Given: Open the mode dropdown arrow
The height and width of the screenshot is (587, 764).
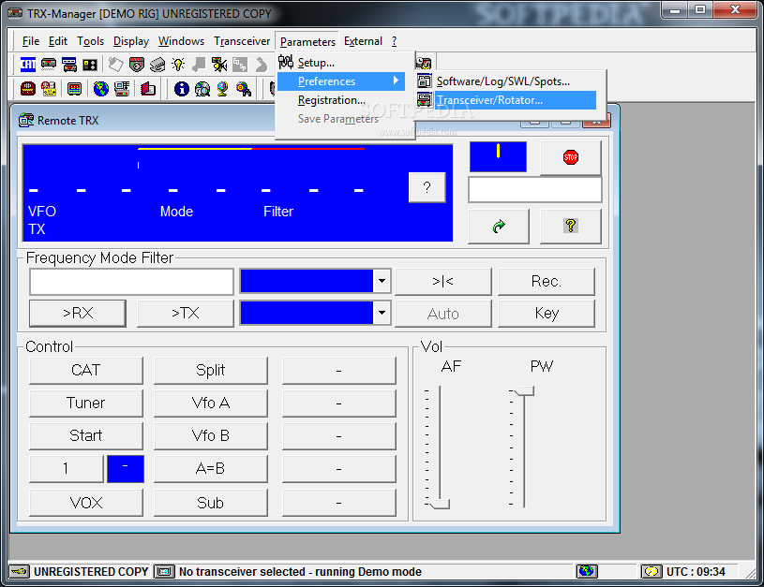Looking at the screenshot, I should (x=382, y=281).
